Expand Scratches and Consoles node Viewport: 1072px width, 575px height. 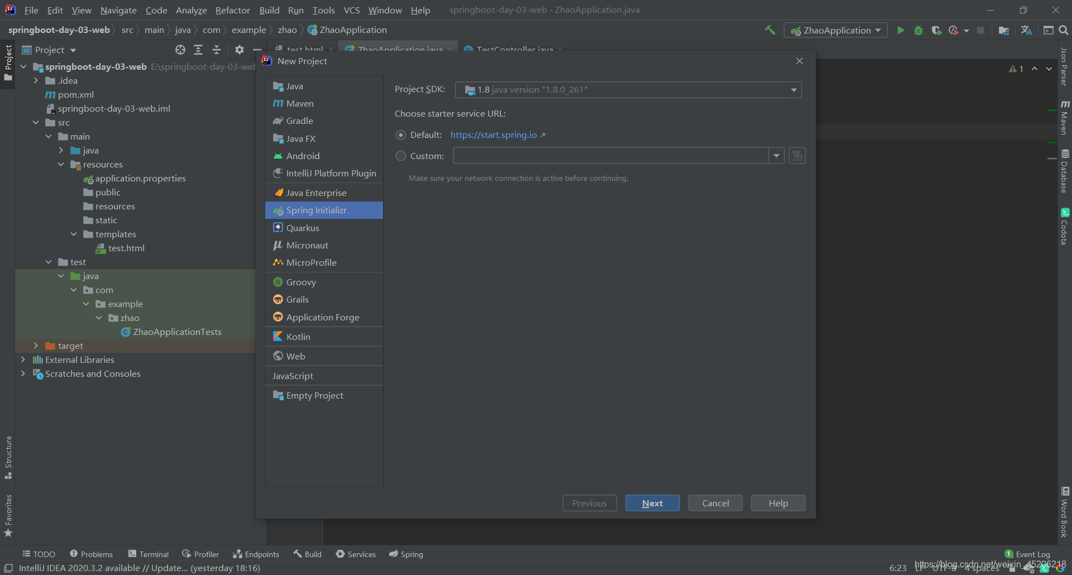tap(23, 374)
